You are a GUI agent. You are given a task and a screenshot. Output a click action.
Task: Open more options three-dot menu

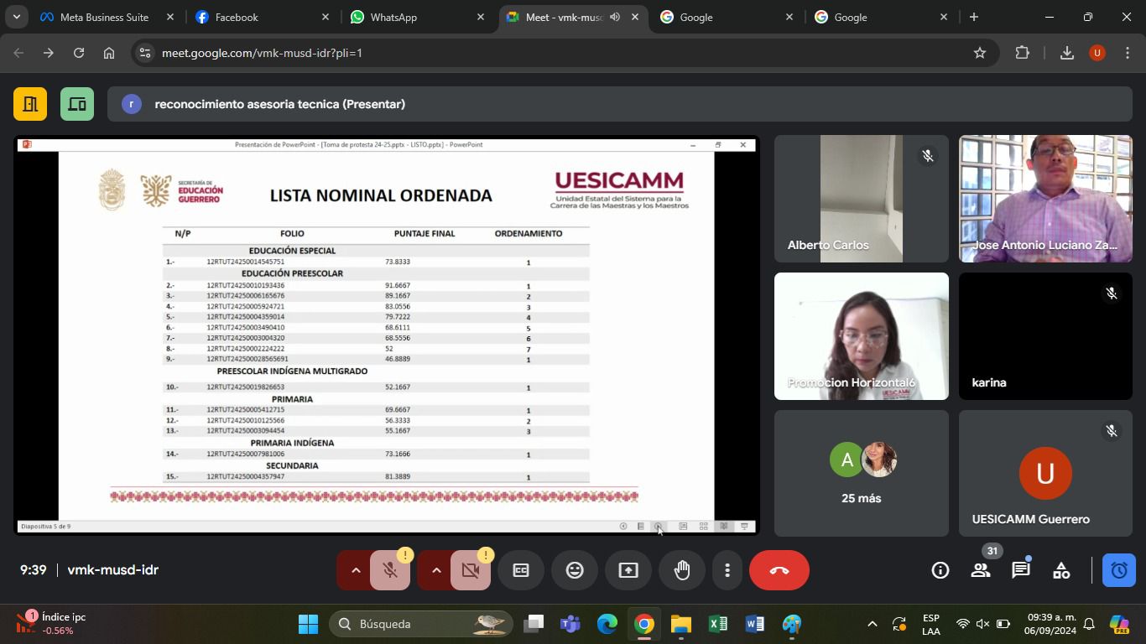click(727, 570)
